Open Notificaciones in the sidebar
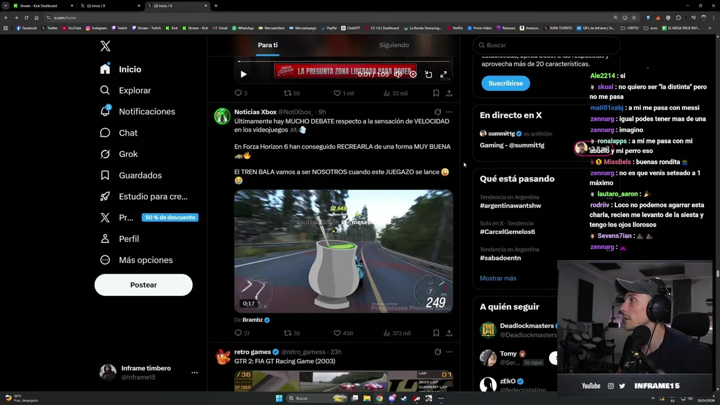This screenshot has height=405, width=720. click(x=137, y=111)
